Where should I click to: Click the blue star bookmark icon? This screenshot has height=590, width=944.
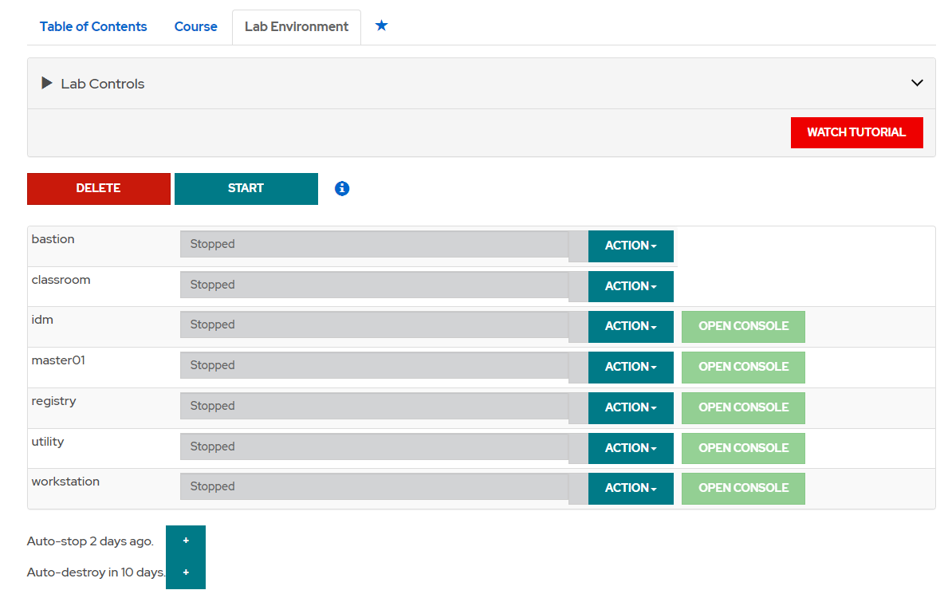(x=381, y=26)
